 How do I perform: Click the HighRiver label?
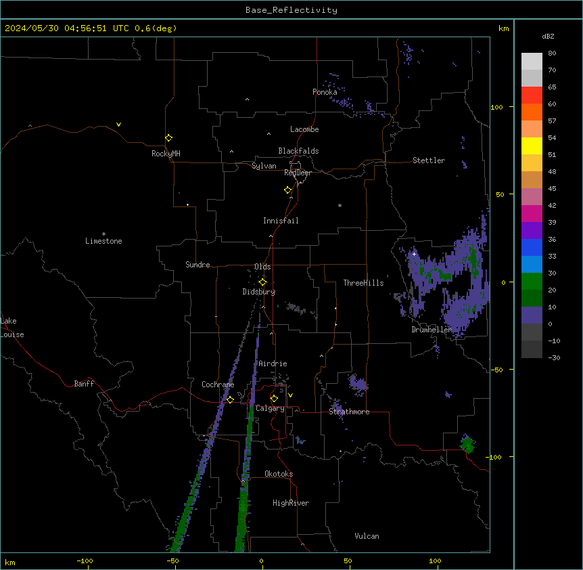(x=291, y=503)
